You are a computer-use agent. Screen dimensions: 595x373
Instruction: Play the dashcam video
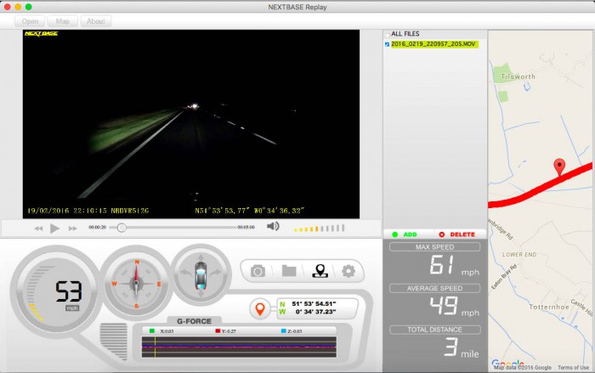[x=55, y=228]
